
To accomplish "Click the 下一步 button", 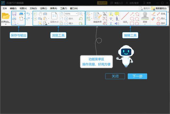I will point(137,76).
